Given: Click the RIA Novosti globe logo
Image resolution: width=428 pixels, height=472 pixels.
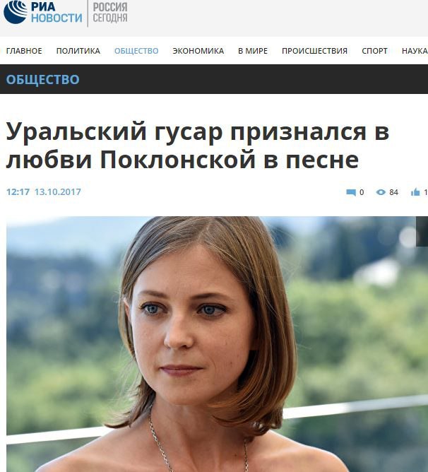Looking at the screenshot, I should pyautogui.click(x=16, y=12).
